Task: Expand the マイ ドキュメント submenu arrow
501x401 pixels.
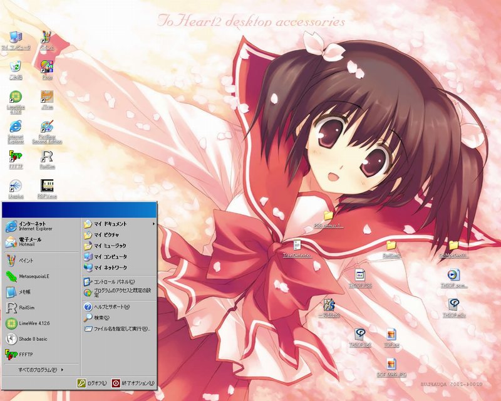Action: [x=153, y=224]
